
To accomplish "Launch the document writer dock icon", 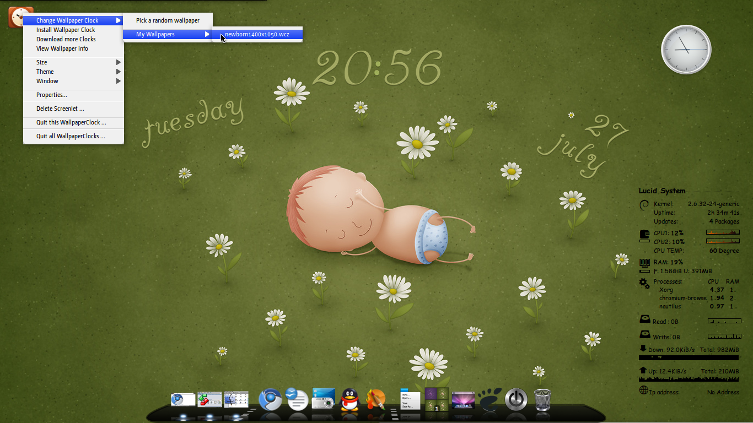I will [x=297, y=399].
